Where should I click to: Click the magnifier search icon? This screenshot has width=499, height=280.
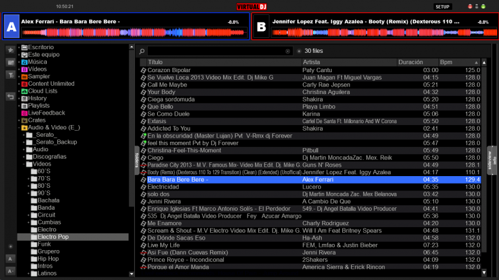click(142, 51)
